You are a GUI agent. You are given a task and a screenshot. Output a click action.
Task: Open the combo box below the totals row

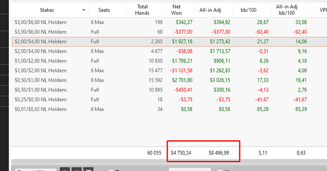click(x=190, y=170)
